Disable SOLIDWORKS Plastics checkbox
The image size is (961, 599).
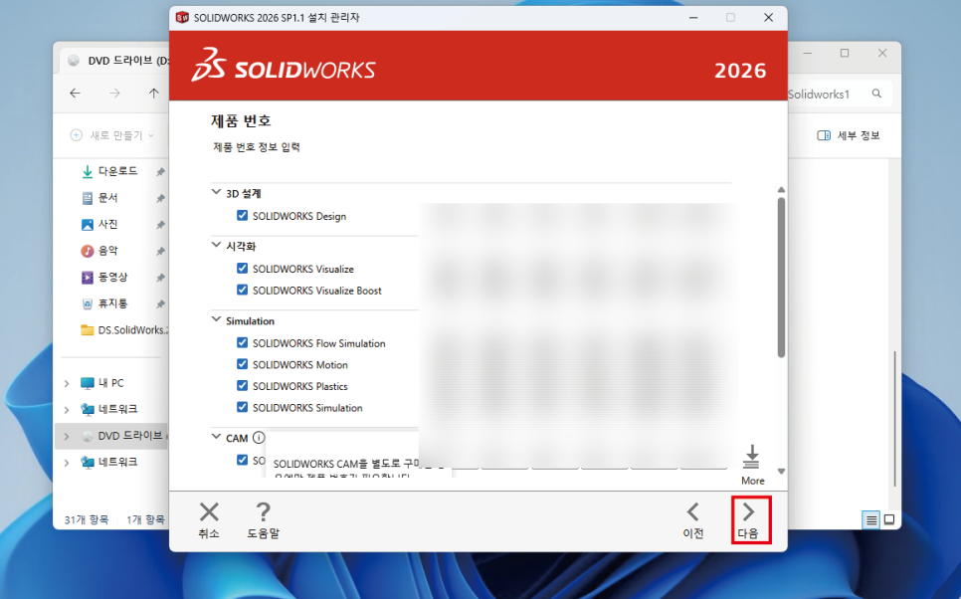point(242,386)
